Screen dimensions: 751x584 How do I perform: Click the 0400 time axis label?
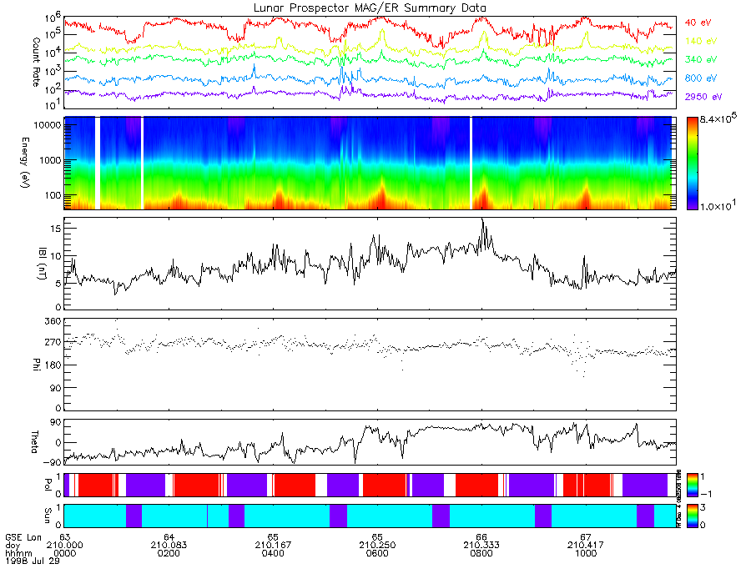pos(273,553)
